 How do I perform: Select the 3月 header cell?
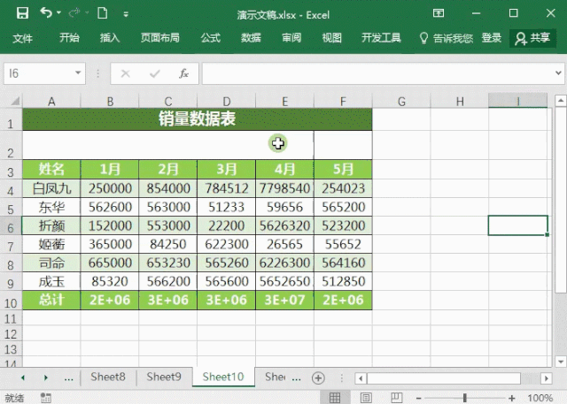tap(227, 169)
